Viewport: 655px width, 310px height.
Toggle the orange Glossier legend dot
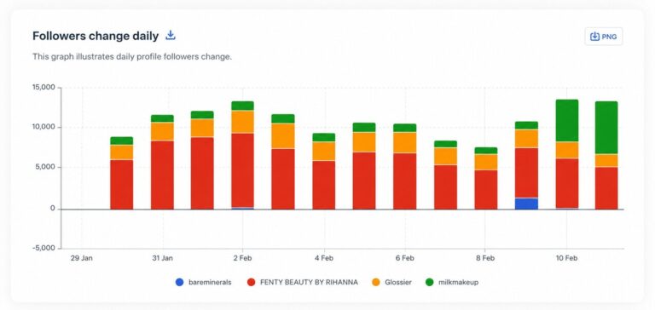coord(376,283)
